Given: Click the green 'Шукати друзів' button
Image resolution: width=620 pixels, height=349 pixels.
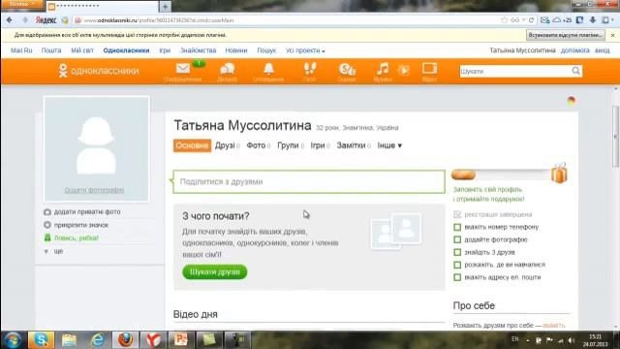Looking at the screenshot, I should point(215,272).
